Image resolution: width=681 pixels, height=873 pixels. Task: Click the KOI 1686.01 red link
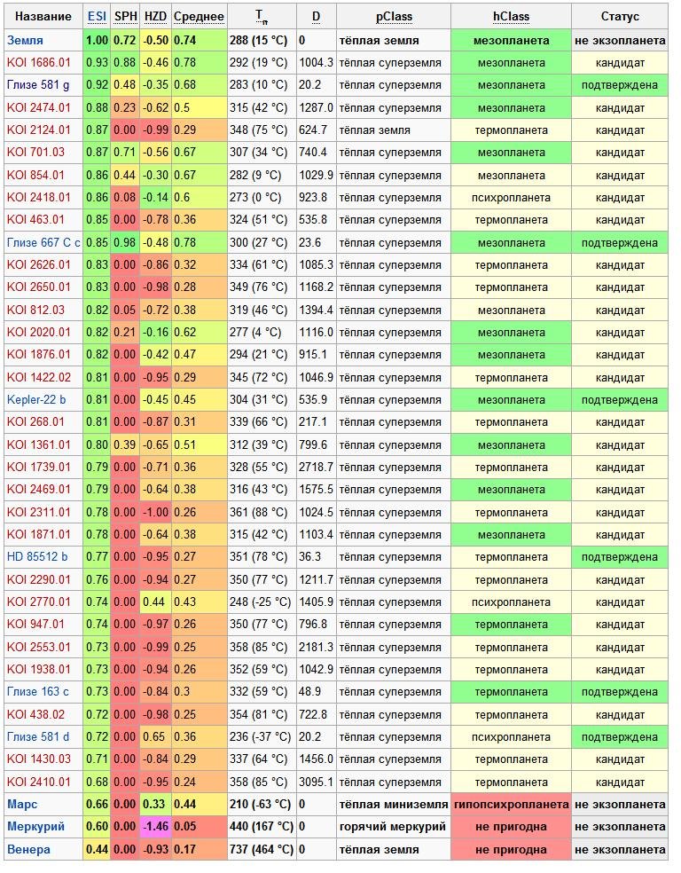coord(38,63)
